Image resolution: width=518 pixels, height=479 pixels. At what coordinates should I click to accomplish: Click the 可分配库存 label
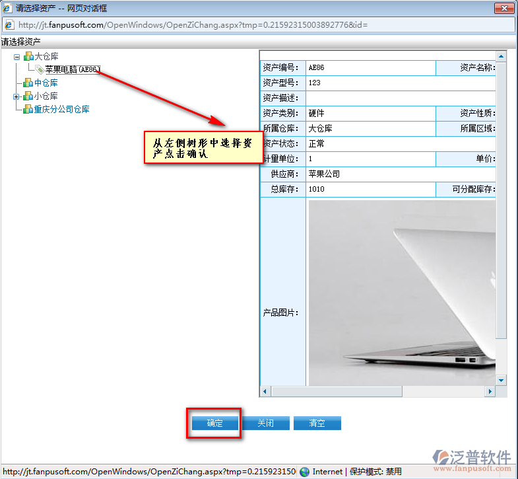(x=474, y=189)
